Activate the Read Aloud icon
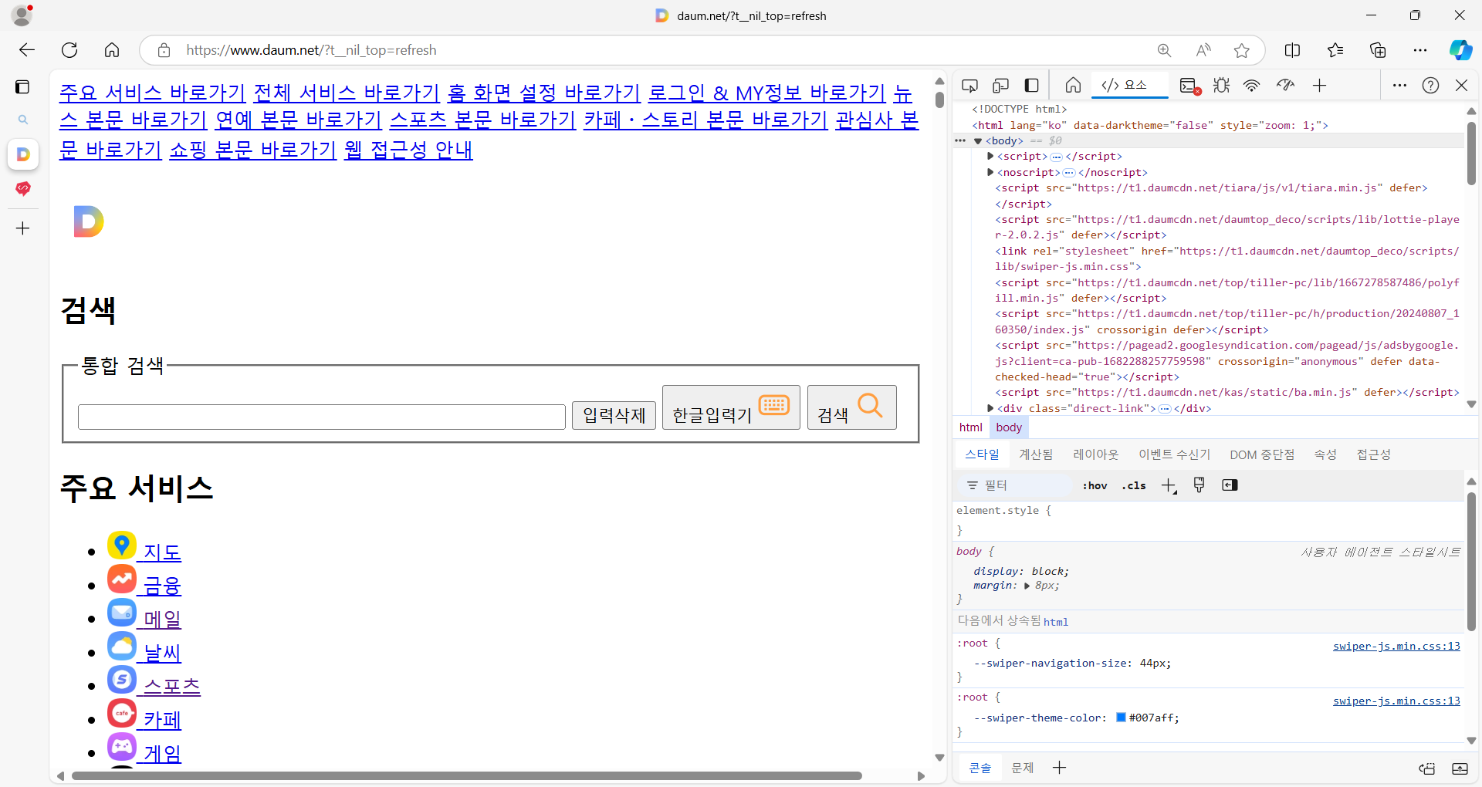The height and width of the screenshot is (787, 1482). [1203, 50]
